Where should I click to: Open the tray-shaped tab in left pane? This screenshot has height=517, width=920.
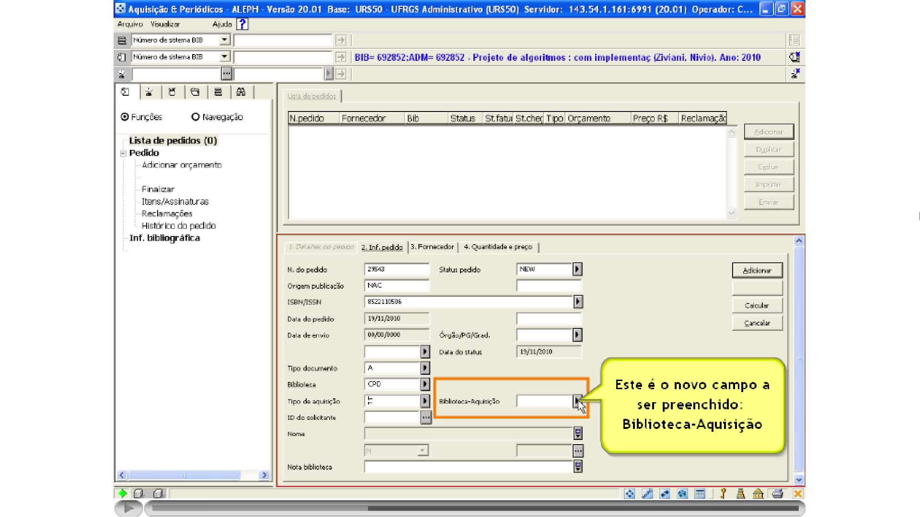tap(195, 92)
